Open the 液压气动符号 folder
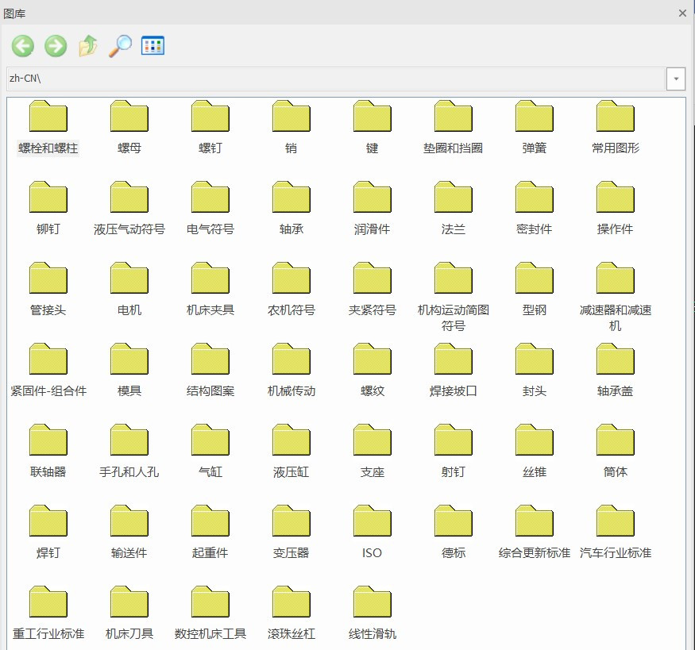This screenshot has height=650, width=695. pyautogui.click(x=129, y=198)
